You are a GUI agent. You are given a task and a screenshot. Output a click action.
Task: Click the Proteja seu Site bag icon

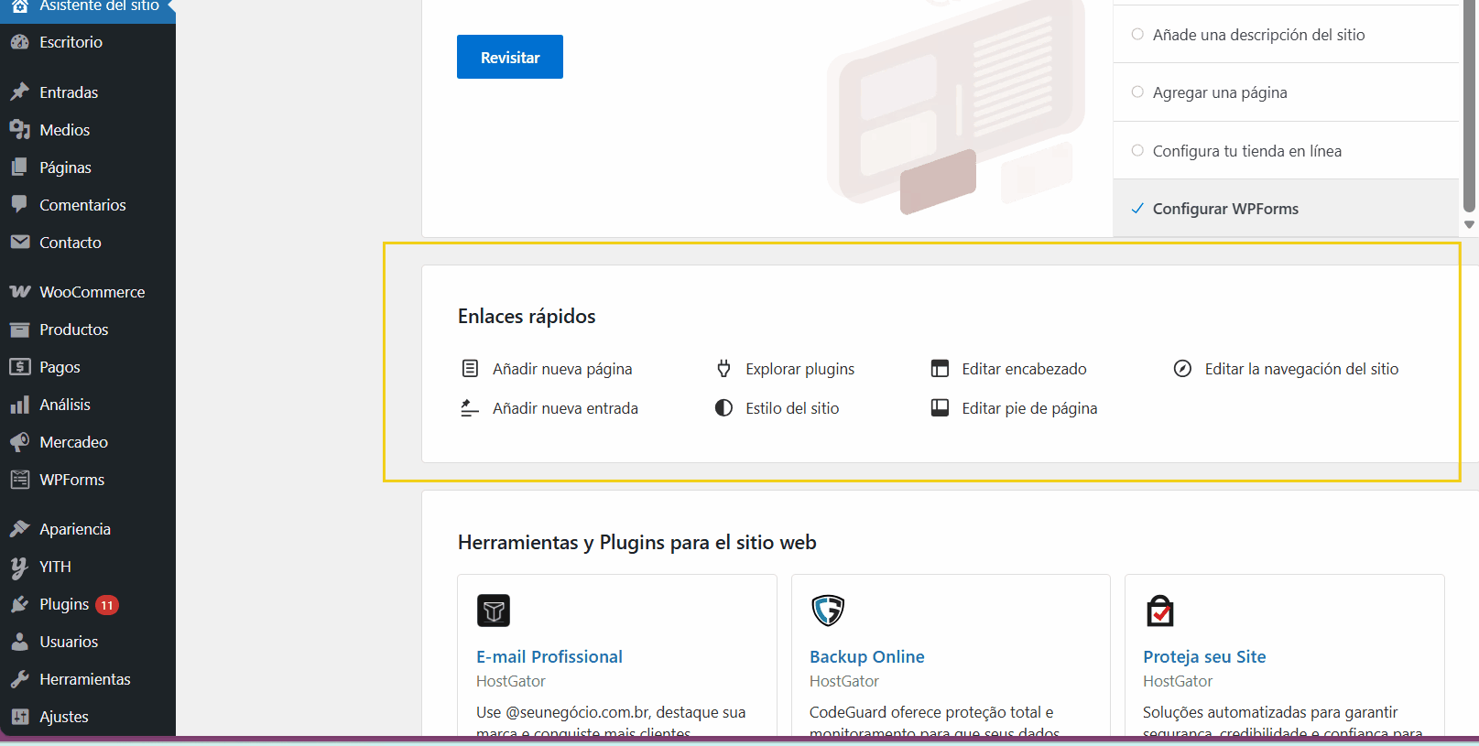click(1160, 611)
